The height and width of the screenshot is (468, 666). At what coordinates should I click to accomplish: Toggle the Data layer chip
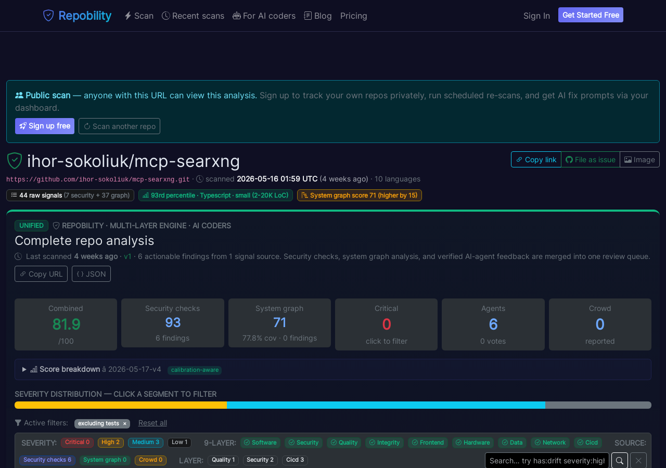click(513, 443)
